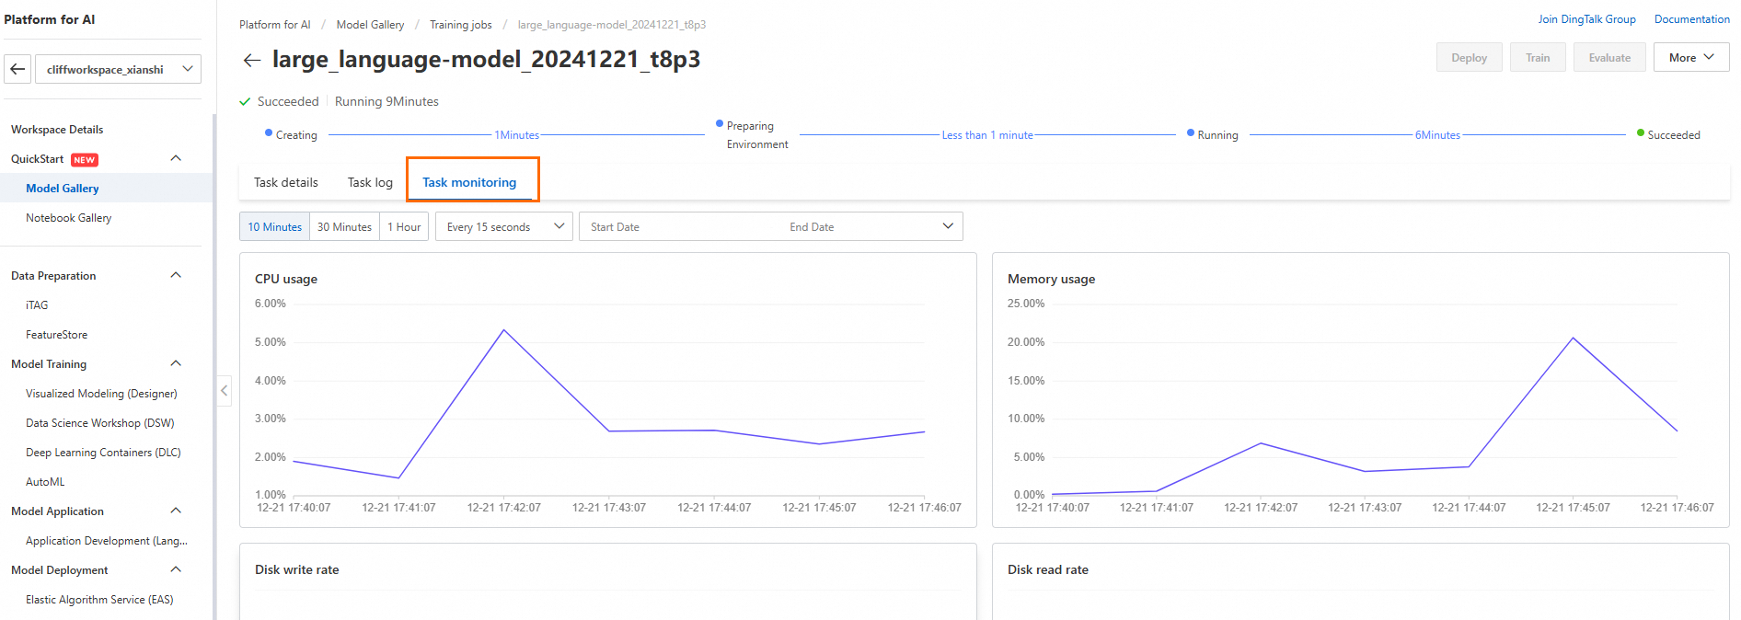The width and height of the screenshot is (1741, 620).
Task: Open Data Science Workshop (DSW)
Action: tap(100, 423)
